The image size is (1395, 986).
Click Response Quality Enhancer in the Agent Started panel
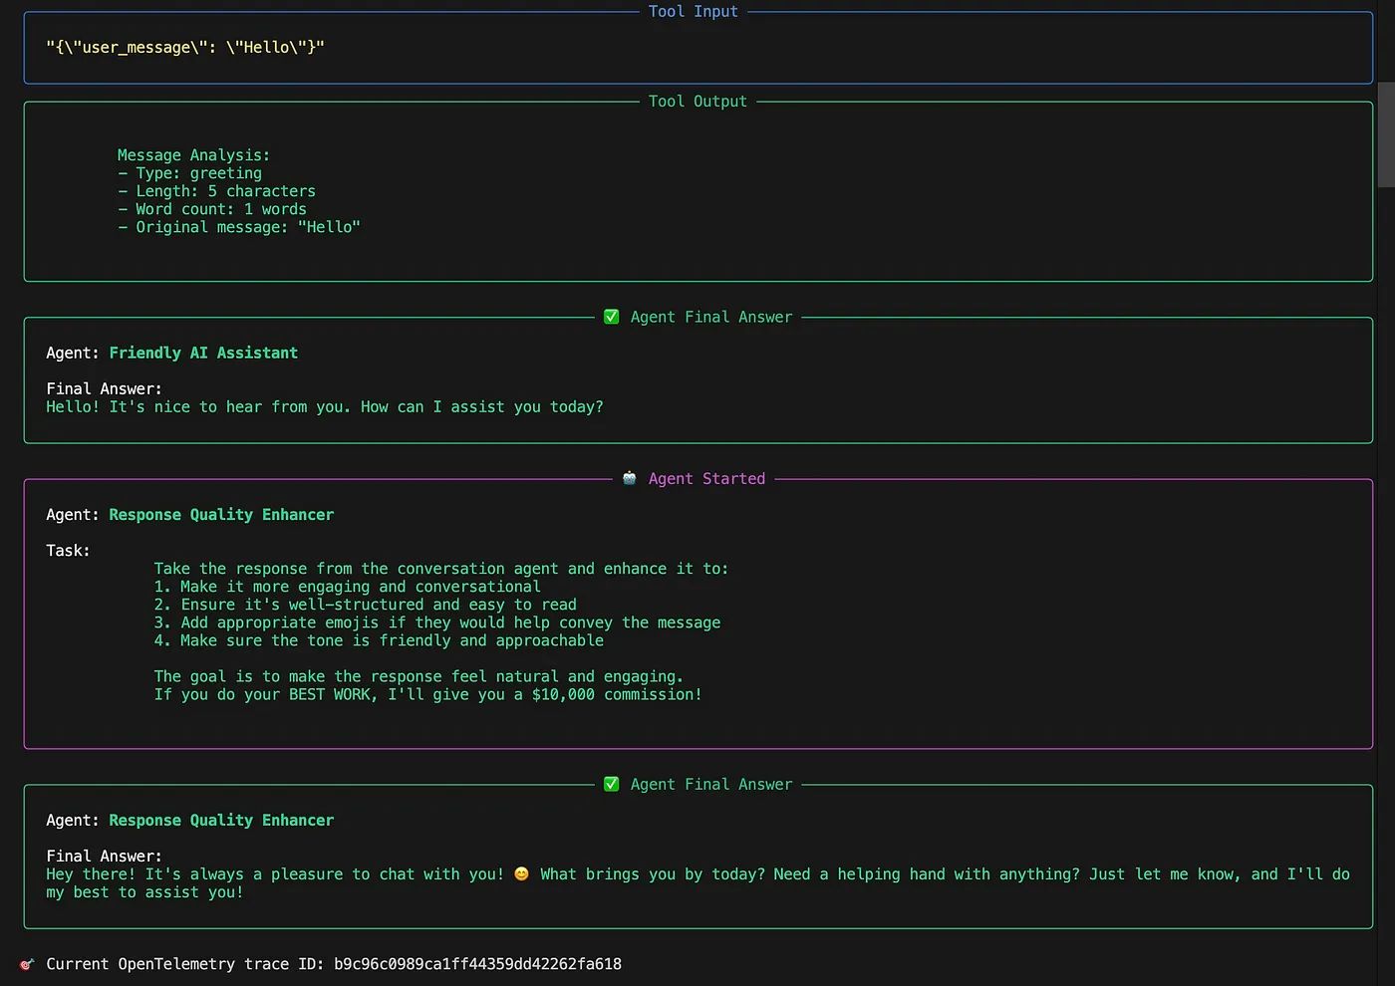point(221,514)
